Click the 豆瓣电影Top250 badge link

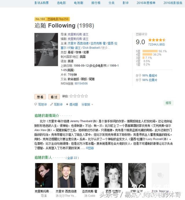[58, 19]
